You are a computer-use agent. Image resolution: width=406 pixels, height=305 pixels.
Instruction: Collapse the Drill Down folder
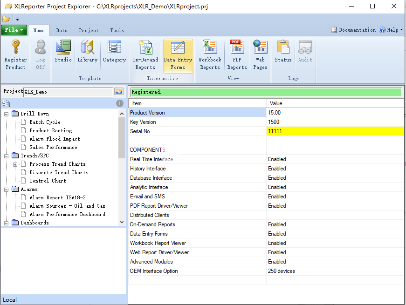(6, 114)
